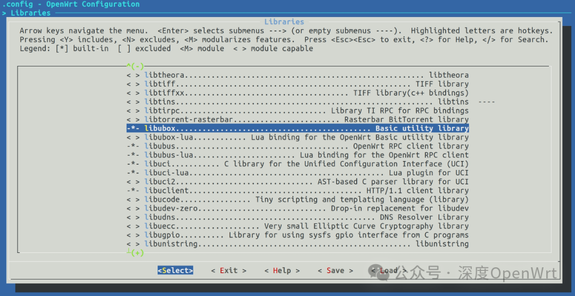Select the libuecc cryptography library row
This screenshot has width=575, height=296.
298,226
